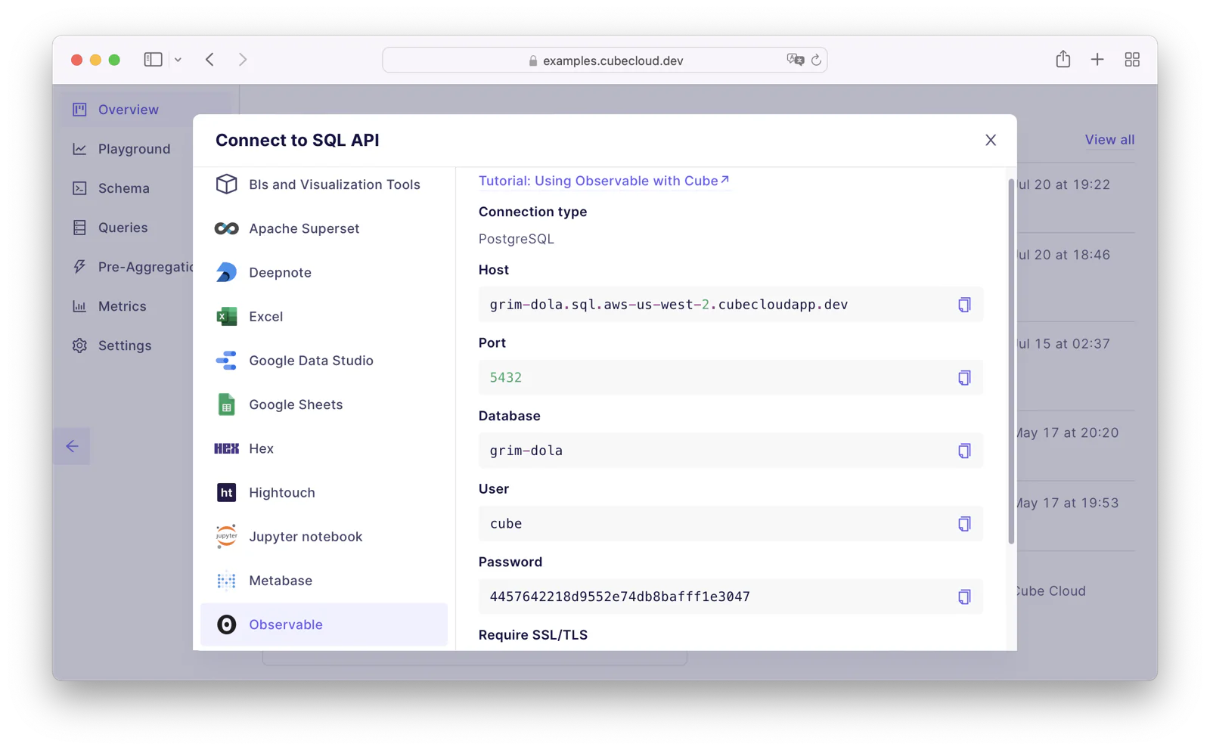Expand the sidebar options dropdown chevron
Screen dimensions: 1210x750
[x=178, y=60]
